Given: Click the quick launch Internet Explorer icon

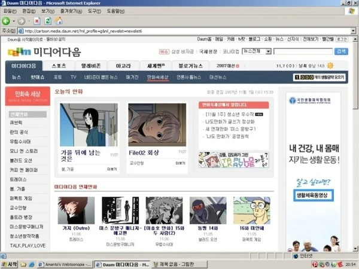Looking at the screenshot, I should click(x=31, y=264).
